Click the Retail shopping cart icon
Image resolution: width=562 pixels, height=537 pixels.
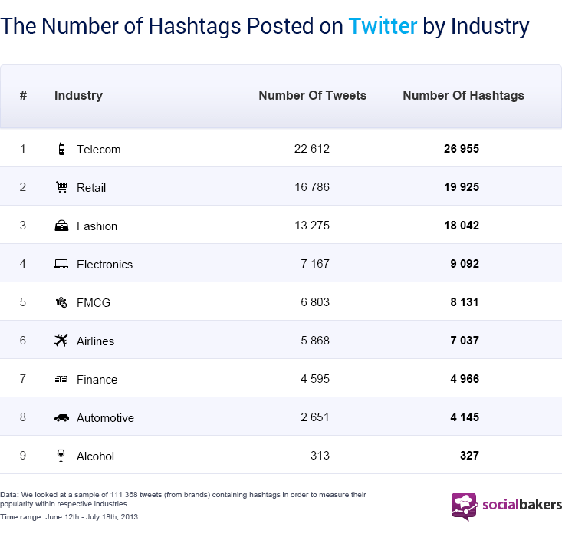[x=61, y=187]
